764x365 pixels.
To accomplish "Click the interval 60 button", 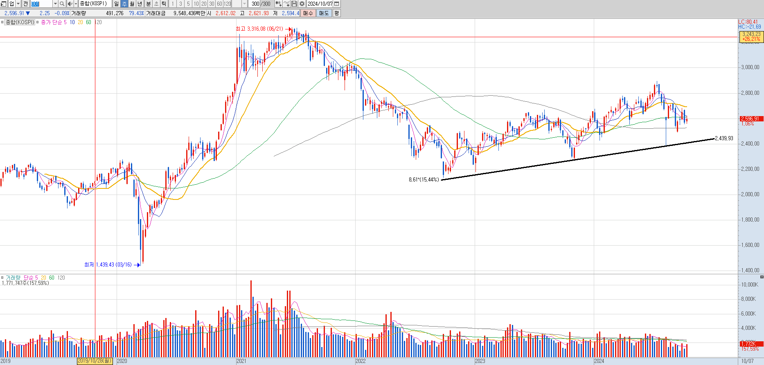I will pos(219,4).
